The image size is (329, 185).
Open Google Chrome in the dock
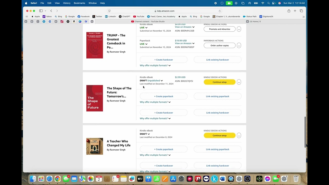[58, 179]
